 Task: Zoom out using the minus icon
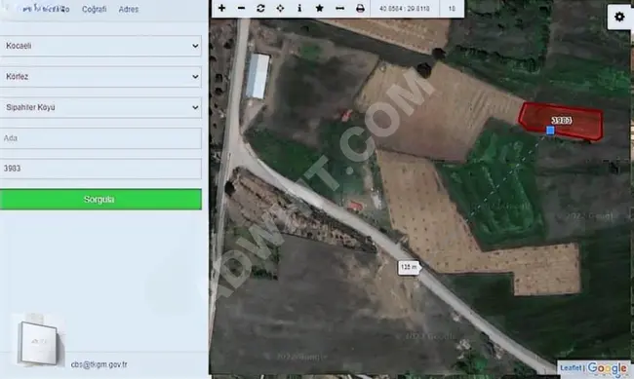pos(241,8)
